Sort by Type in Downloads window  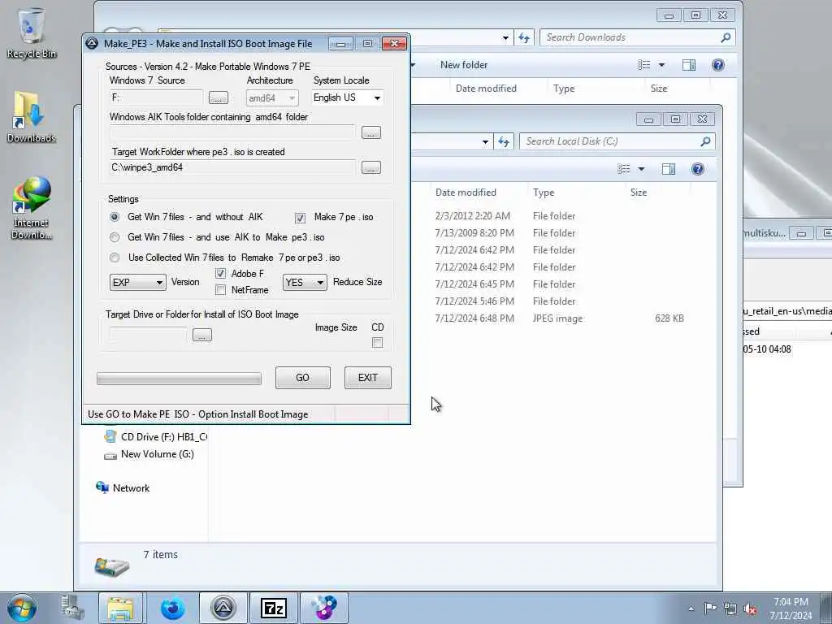click(x=564, y=89)
